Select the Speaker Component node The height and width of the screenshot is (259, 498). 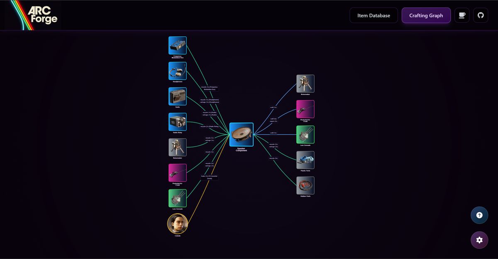241,135
